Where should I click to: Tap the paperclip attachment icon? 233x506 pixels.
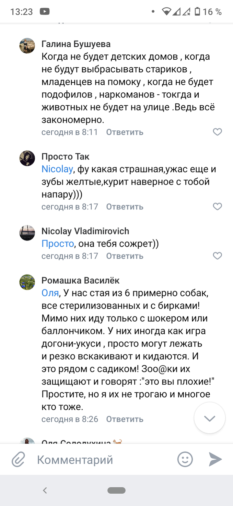pos(19,460)
